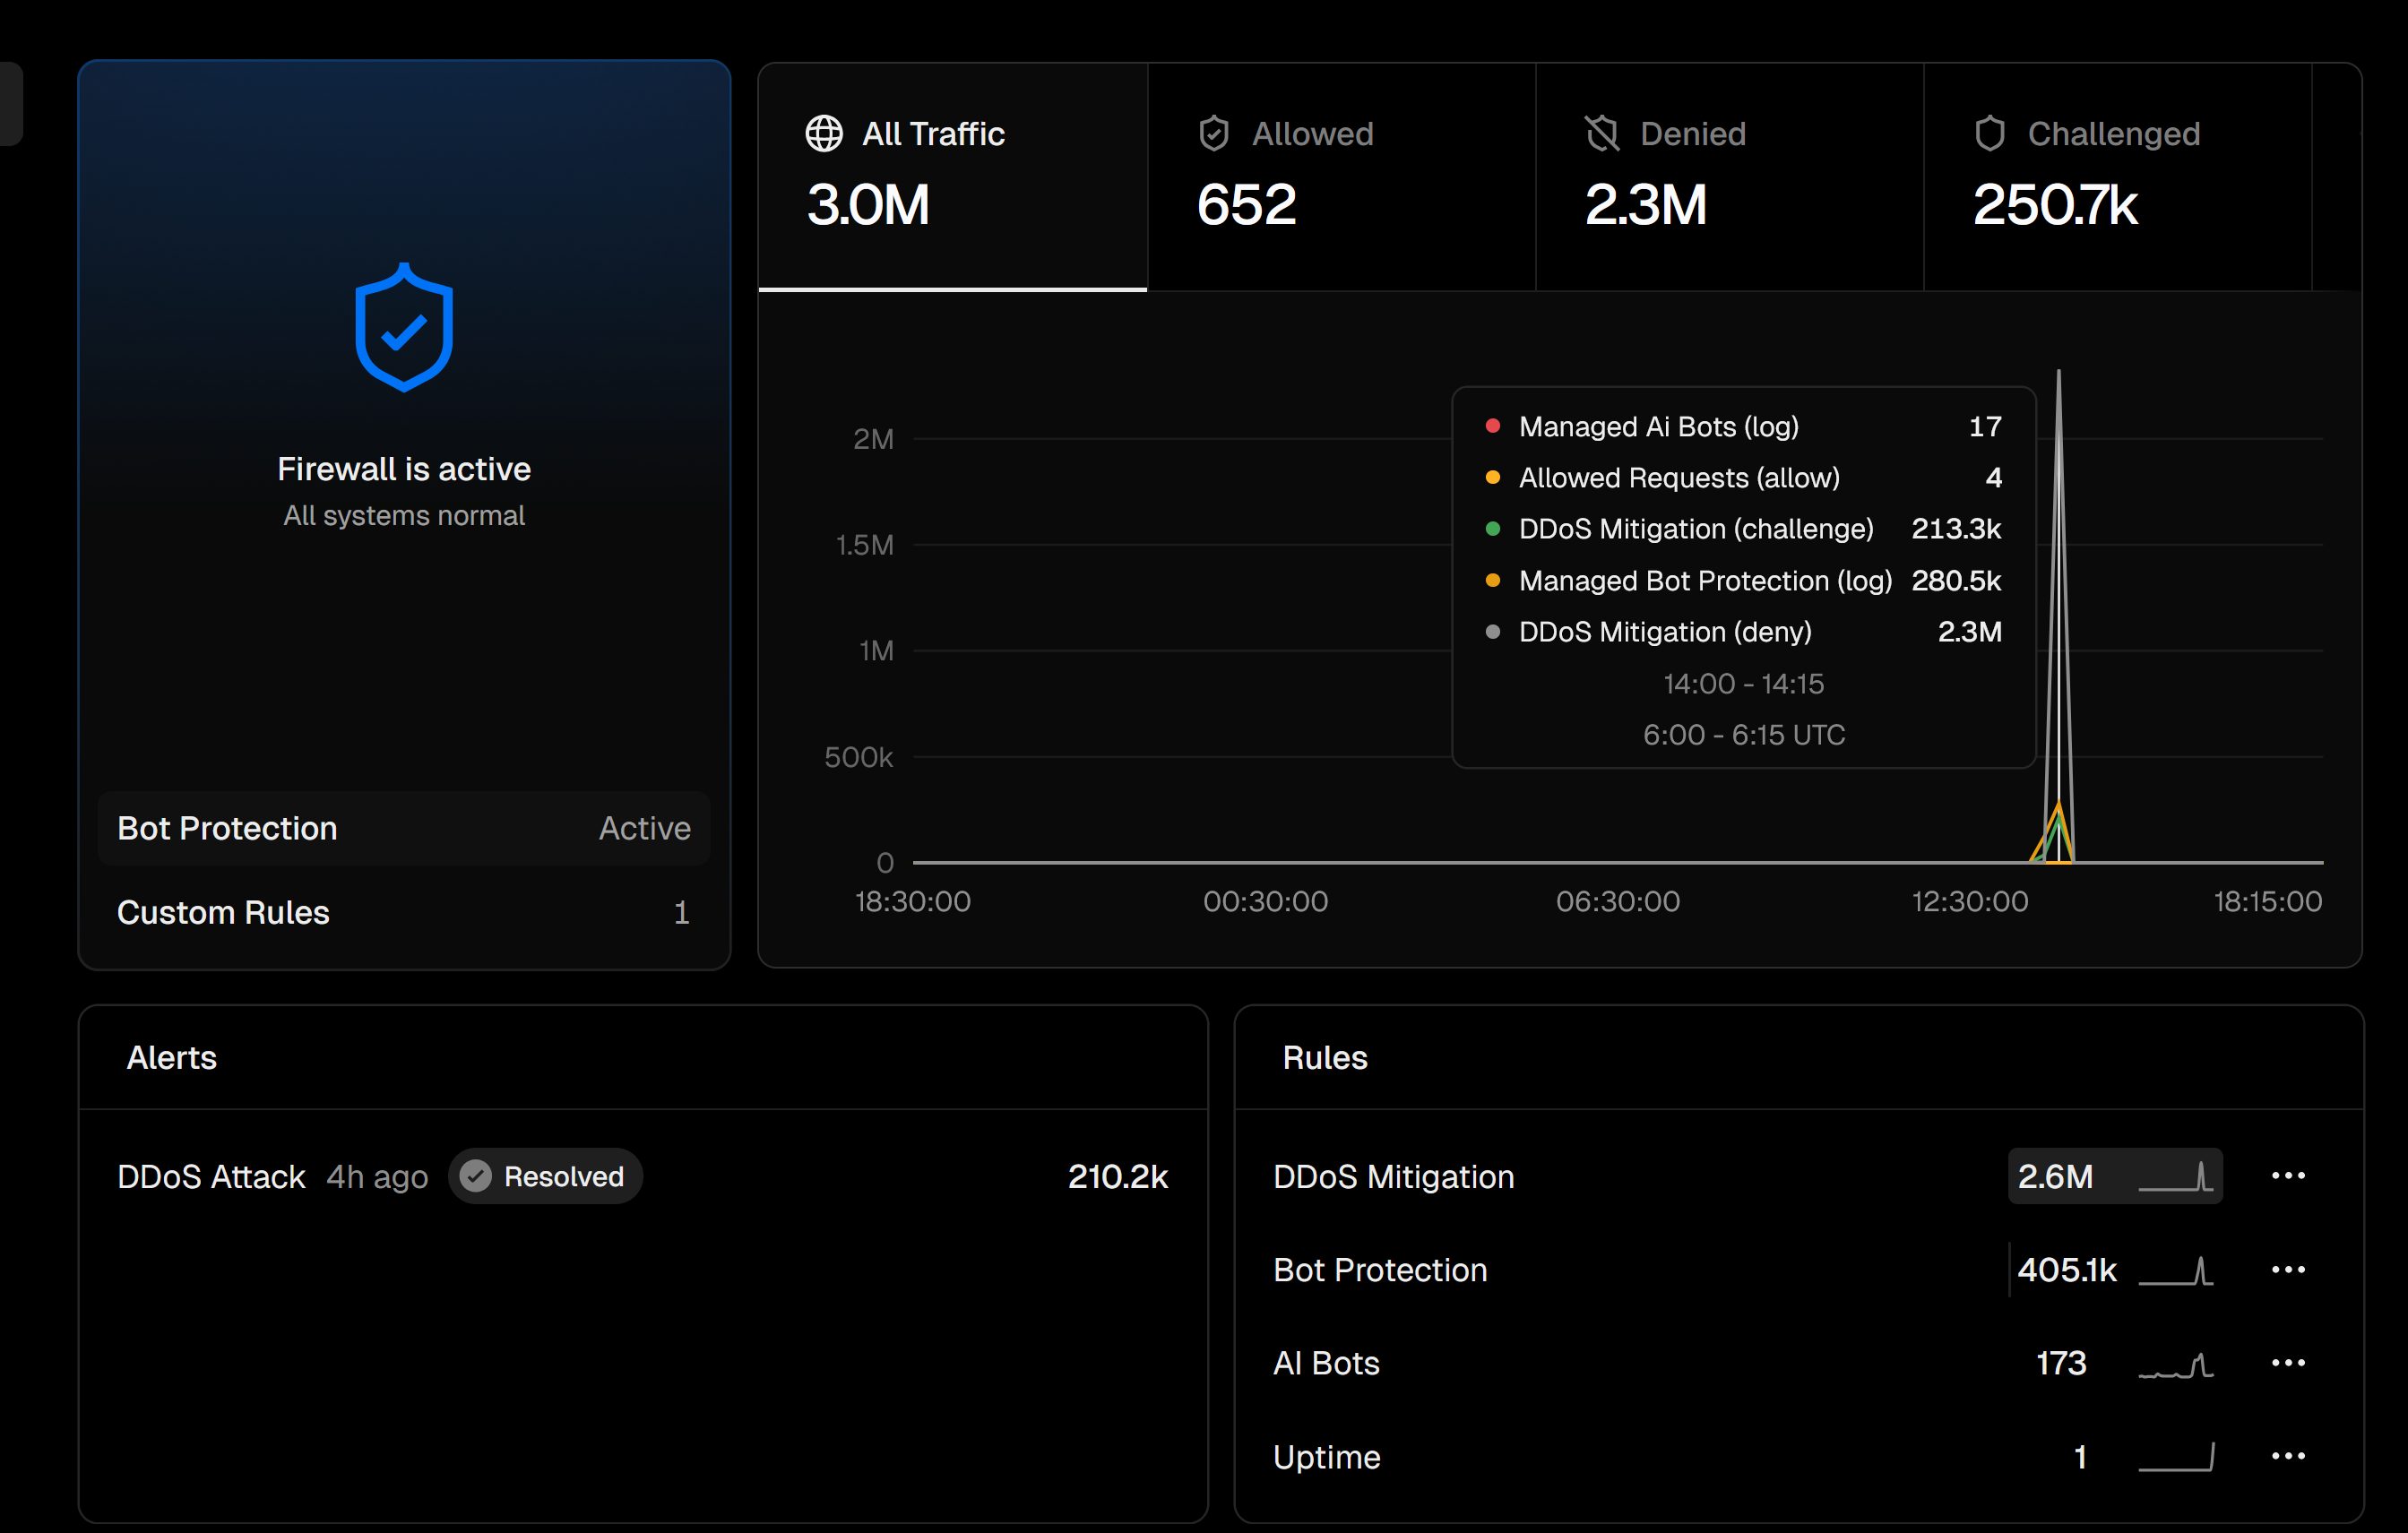The width and height of the screenshot is (2408, 1533).
Task: Switch to the Denied traffic tab
Action: (x=1729, y=177)
